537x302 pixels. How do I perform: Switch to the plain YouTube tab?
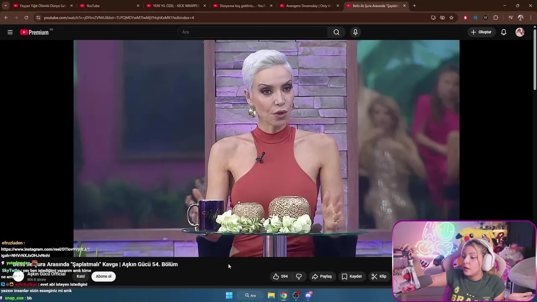tap(109, 6)
